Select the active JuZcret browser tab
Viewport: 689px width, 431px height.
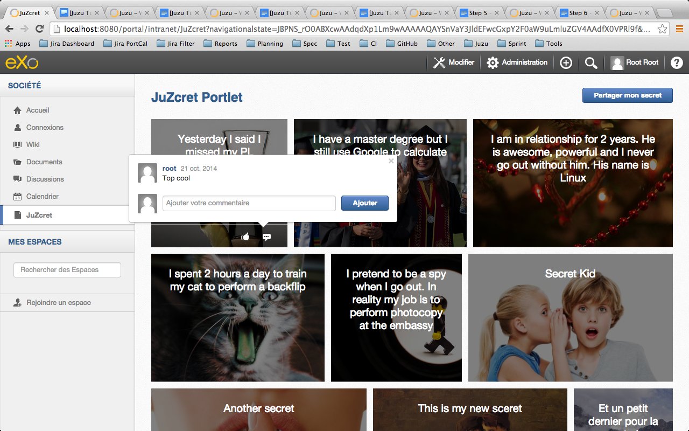[x=30, y=13]
